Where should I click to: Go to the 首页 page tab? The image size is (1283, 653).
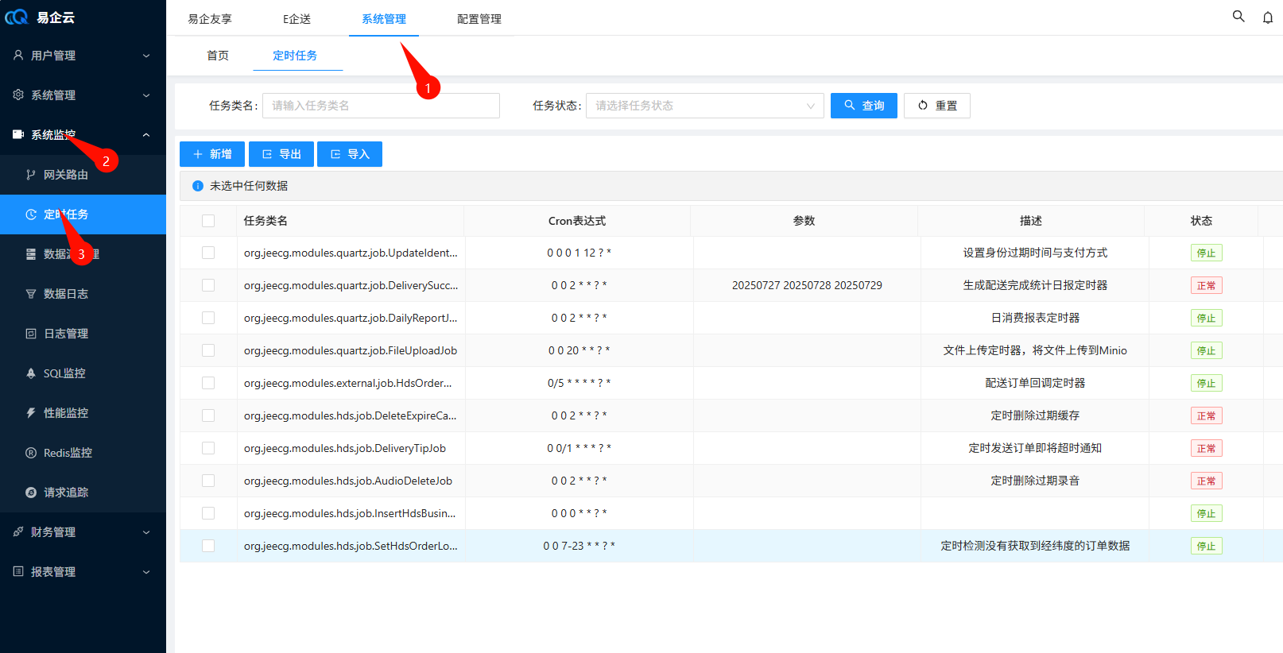click(x=218, y=56)
